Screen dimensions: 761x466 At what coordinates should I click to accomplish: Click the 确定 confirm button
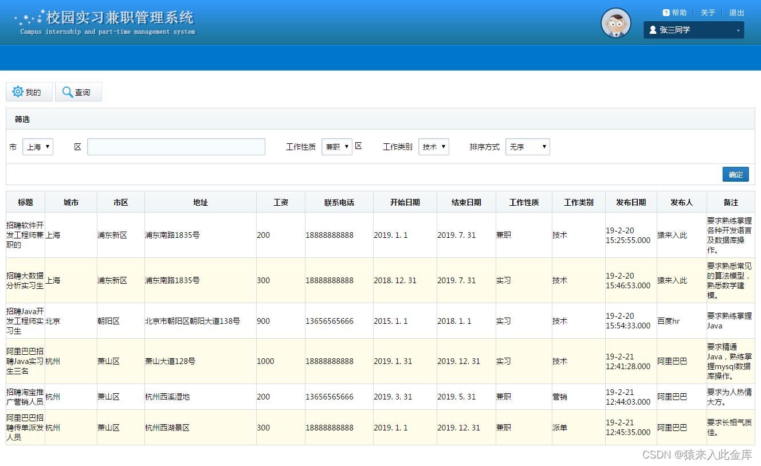point(736,175)
